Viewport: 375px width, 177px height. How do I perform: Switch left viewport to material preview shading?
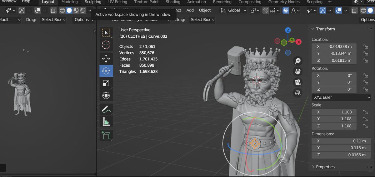pyautogui.click(x=76, y=10)
